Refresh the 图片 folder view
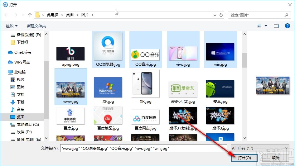The height and width of the screenshot is (166, 295). click(x=221, y=15)
